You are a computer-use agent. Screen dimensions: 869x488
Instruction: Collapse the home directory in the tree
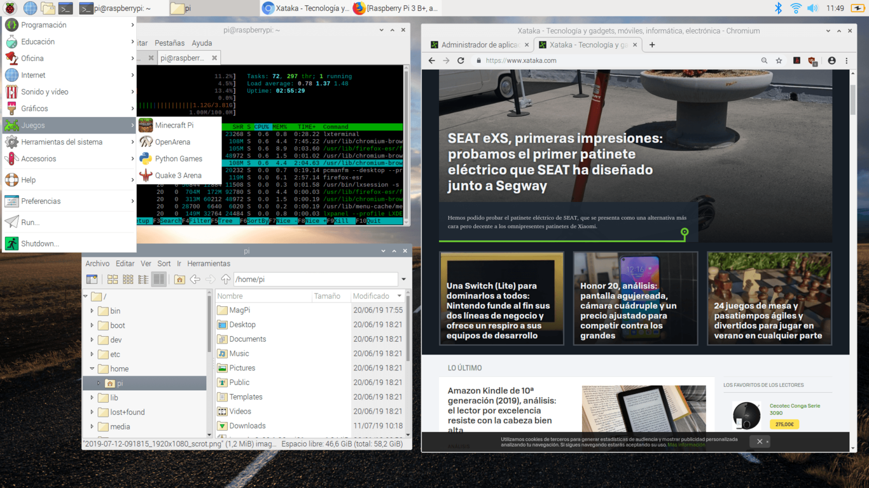(x=92, y=369)
